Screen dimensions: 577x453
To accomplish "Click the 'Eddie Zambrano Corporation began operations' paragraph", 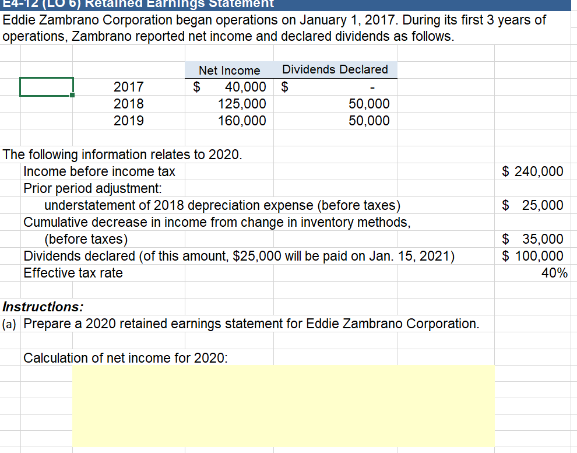I will pyautogui.click(x=274, y=28).
